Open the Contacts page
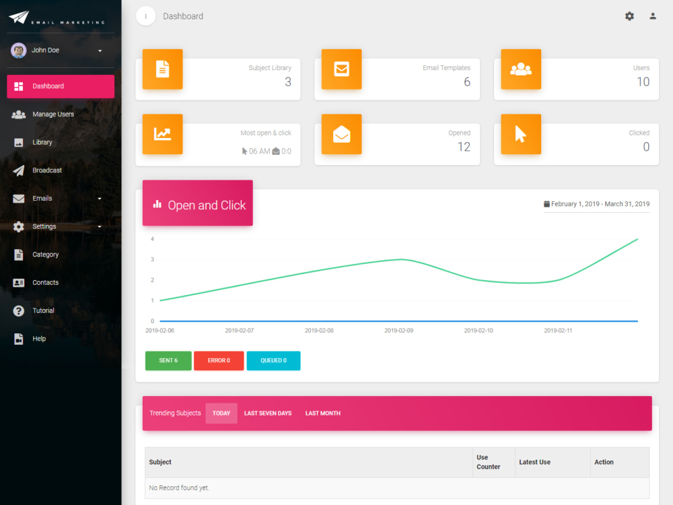 coord(46,282)
